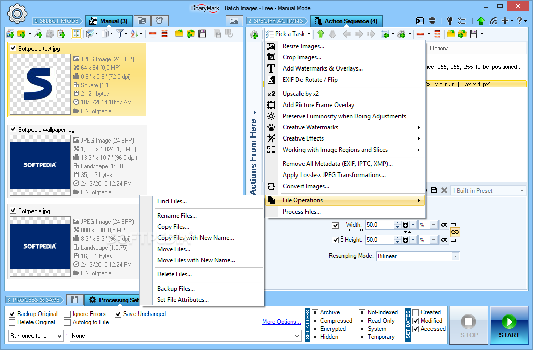Click the Width calculator icon

(x=405, y=225)
